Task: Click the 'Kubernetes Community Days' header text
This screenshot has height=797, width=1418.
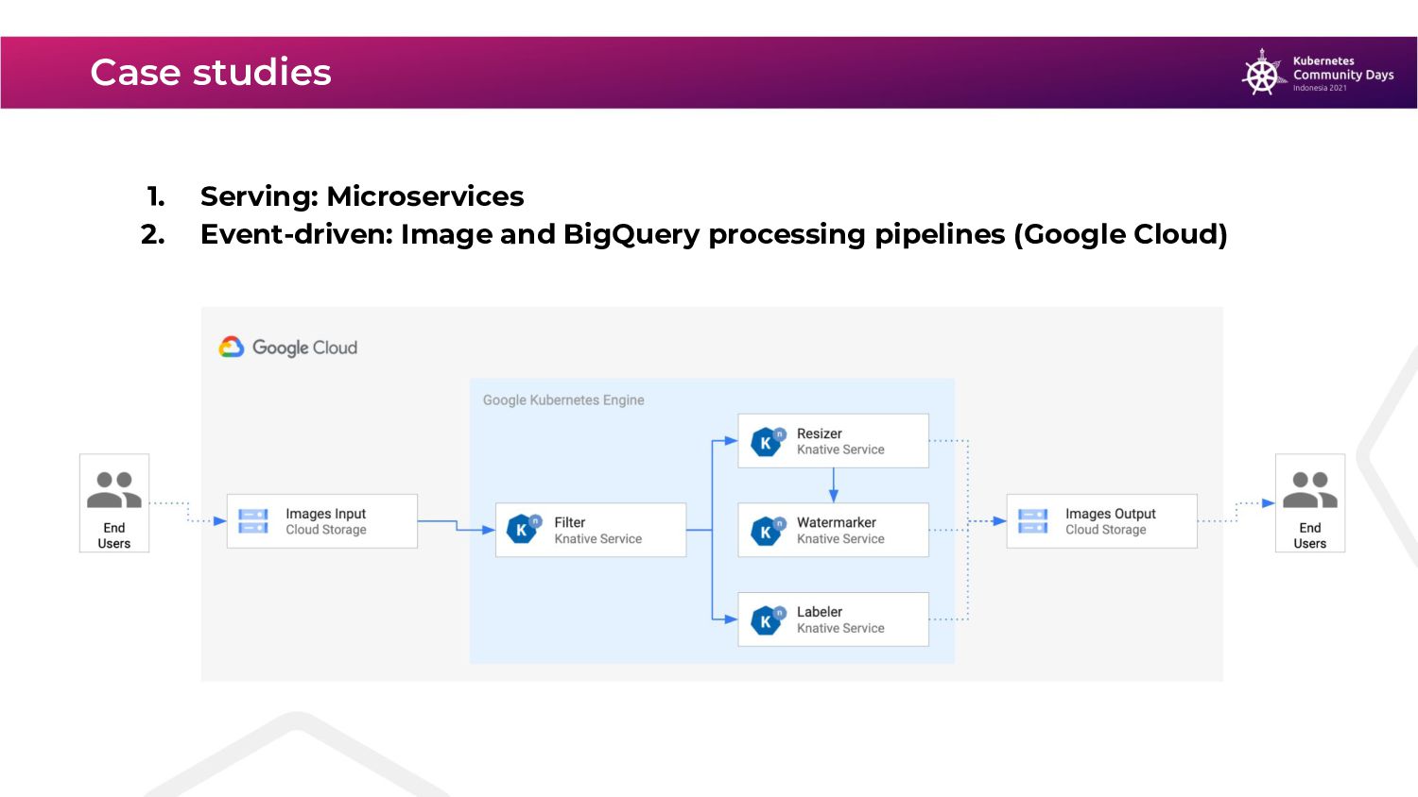Action: 1343,68
